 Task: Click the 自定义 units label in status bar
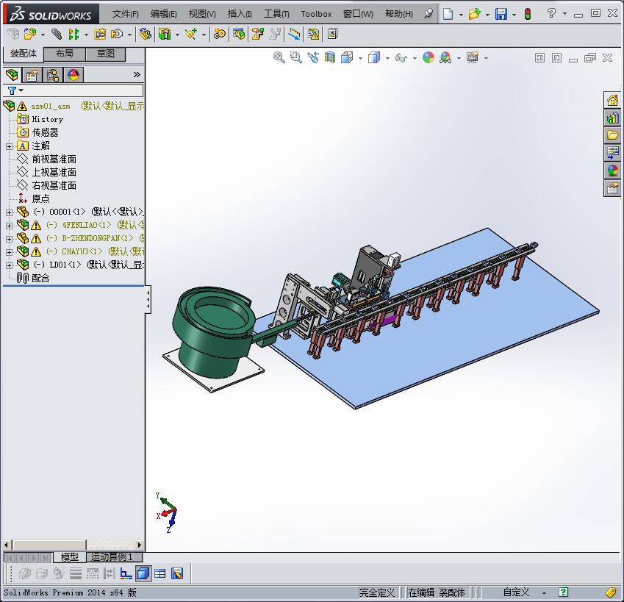click(x=516, y=592)
